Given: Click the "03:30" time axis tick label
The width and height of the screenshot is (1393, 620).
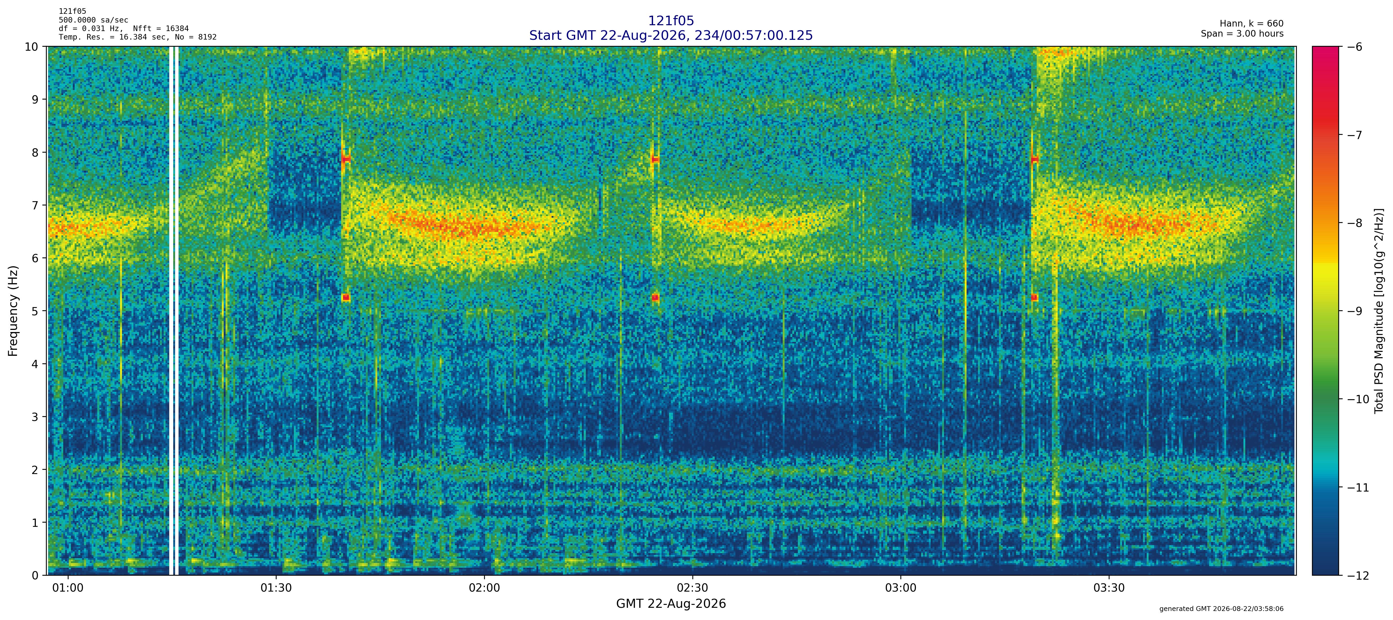Looking at the screenshot, I should coord(1108,588).
